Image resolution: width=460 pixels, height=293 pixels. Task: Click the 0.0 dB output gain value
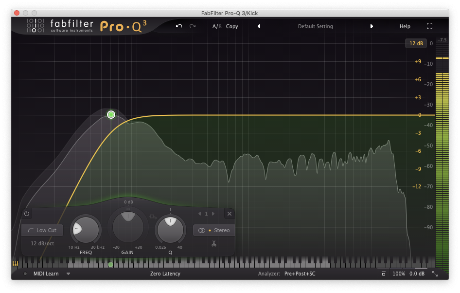(x=417, y=274)
